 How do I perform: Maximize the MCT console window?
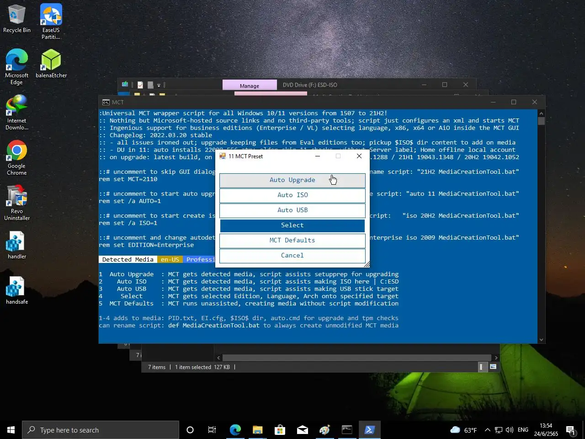coord(514,102)
